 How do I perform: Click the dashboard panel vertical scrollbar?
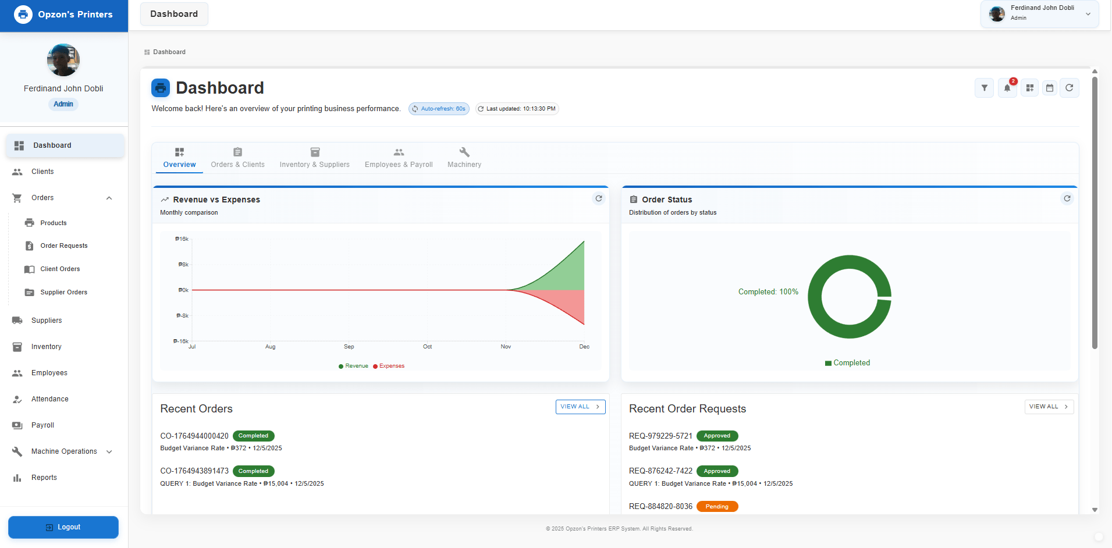pos(1095,212)
